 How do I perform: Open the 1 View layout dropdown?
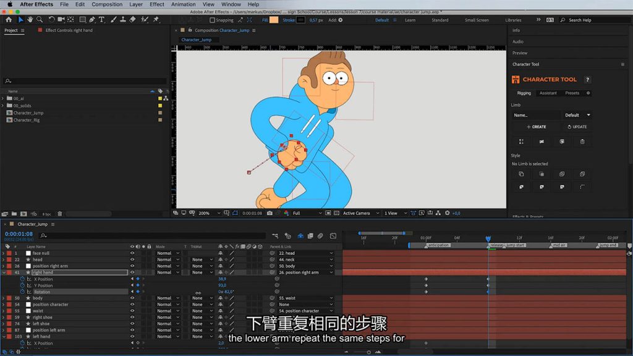pyautogui.click(x=395, y=213)
